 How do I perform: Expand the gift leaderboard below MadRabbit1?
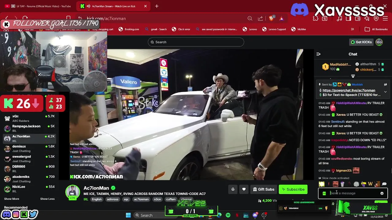point(353,76)
